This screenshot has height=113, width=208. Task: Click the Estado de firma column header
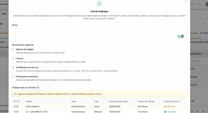click(171, 101)
